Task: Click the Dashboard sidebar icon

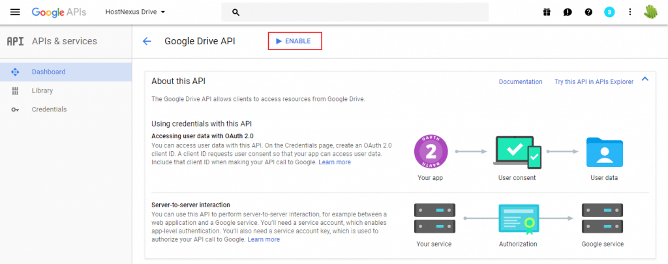Action: point(15,72)
